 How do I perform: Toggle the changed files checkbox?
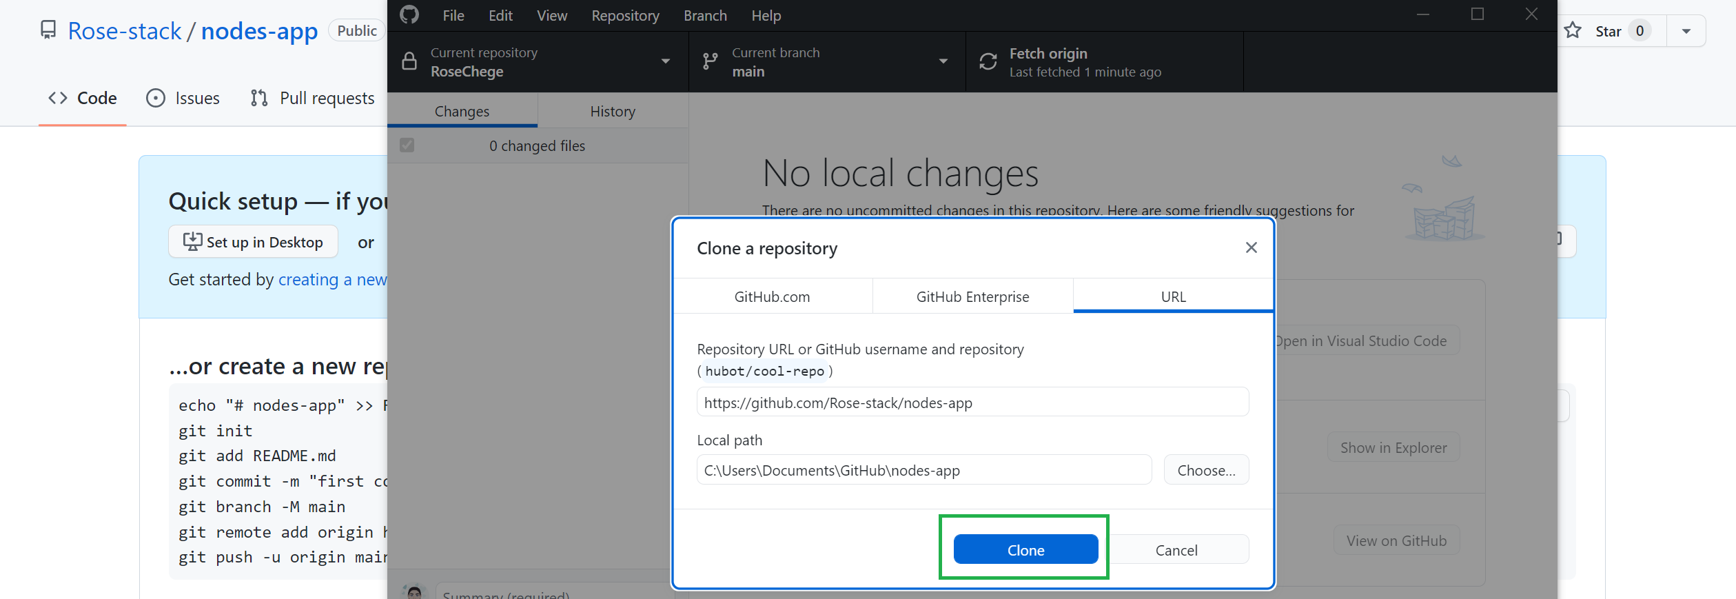[407, 145]
